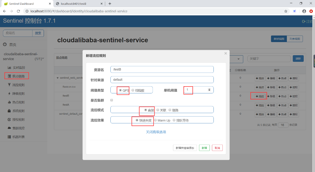The image size is (315, 172).
Task: Click the 系统规则 lock icon in sidebar
Action: coord(9,111)
